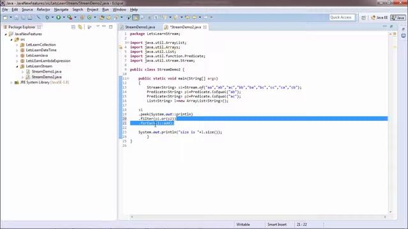Click the Search flashlight toolbar icon

(116, 17)
